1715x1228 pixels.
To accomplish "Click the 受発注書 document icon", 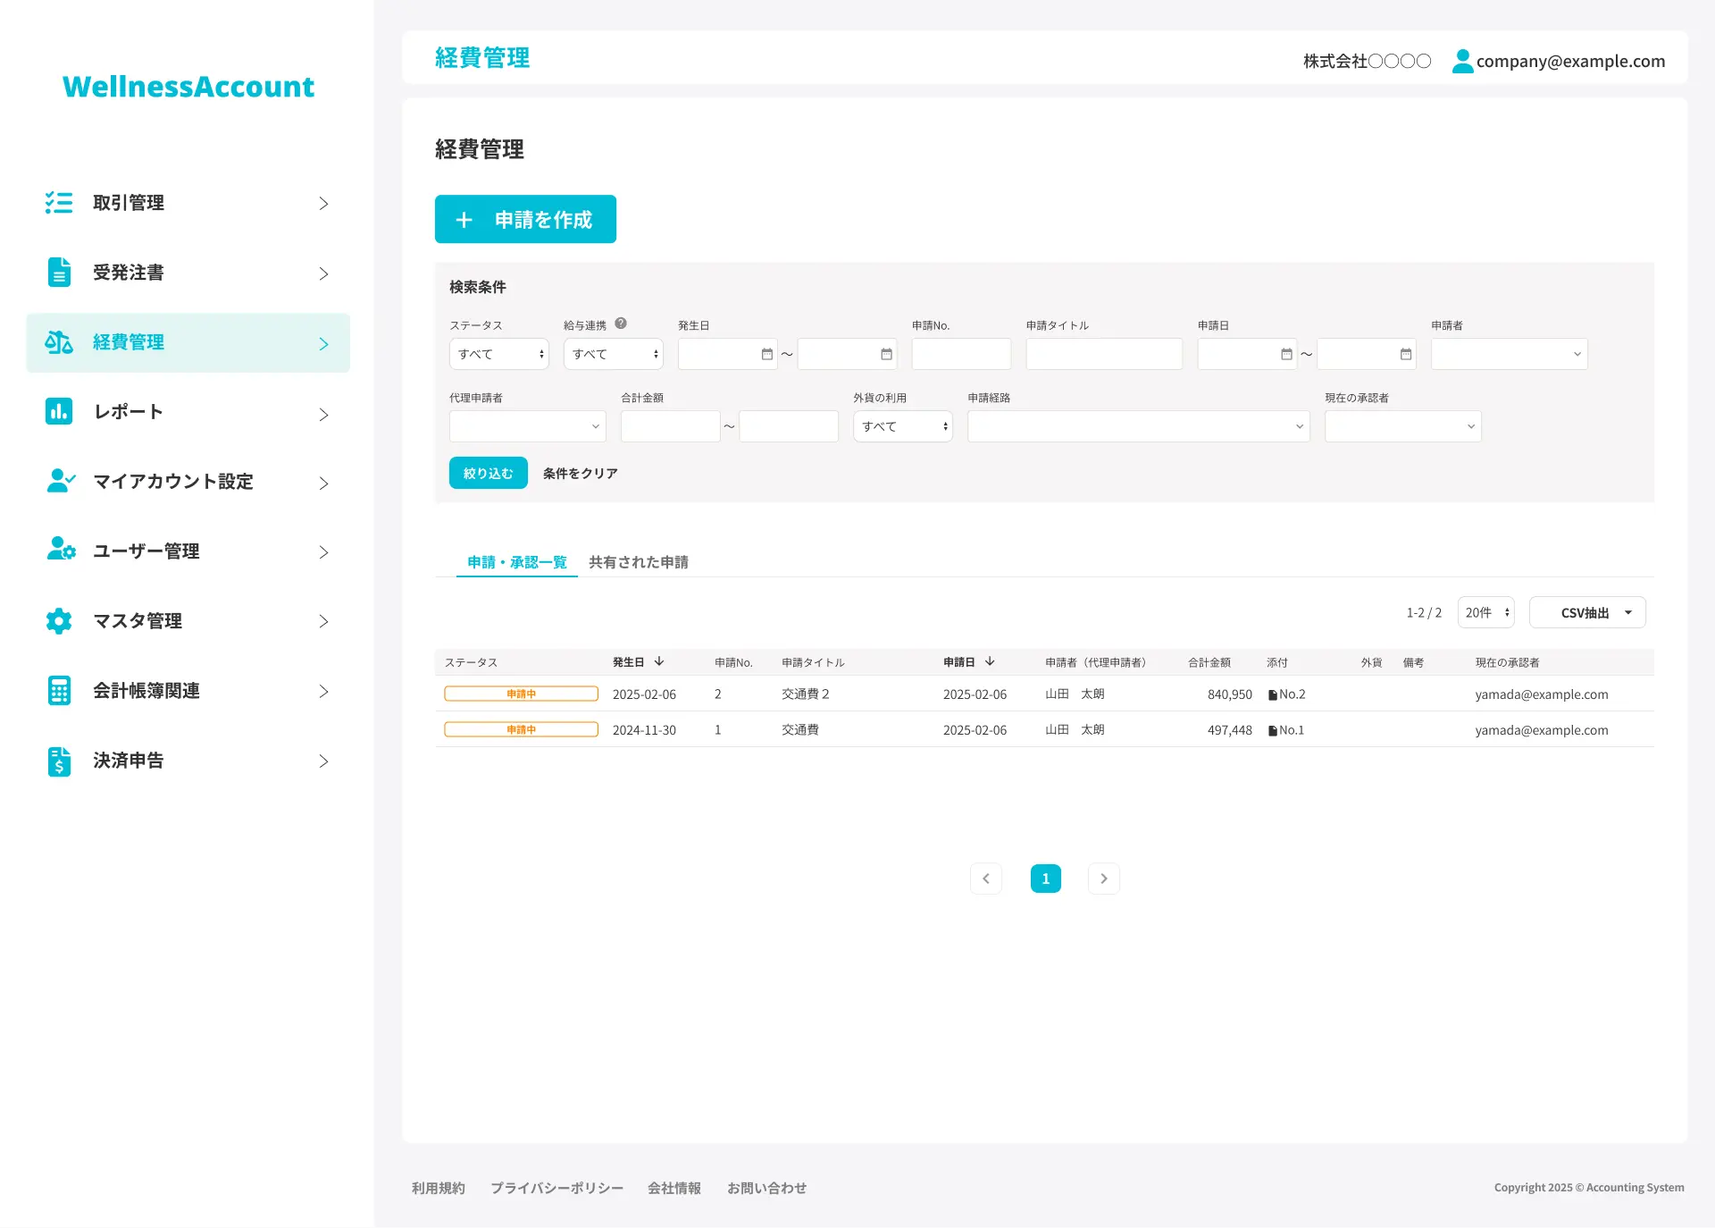I will point(59,272).
